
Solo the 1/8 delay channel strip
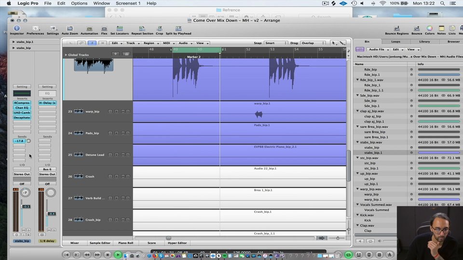click(54, 230)
